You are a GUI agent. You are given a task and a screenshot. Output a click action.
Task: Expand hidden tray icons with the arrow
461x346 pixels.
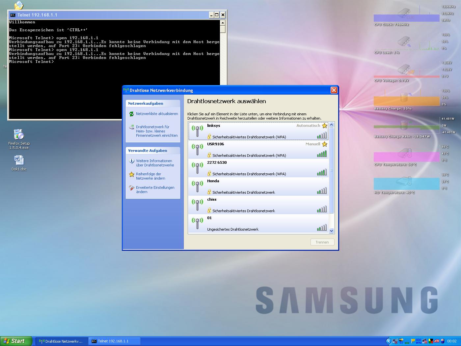click(x=389, y=341)
